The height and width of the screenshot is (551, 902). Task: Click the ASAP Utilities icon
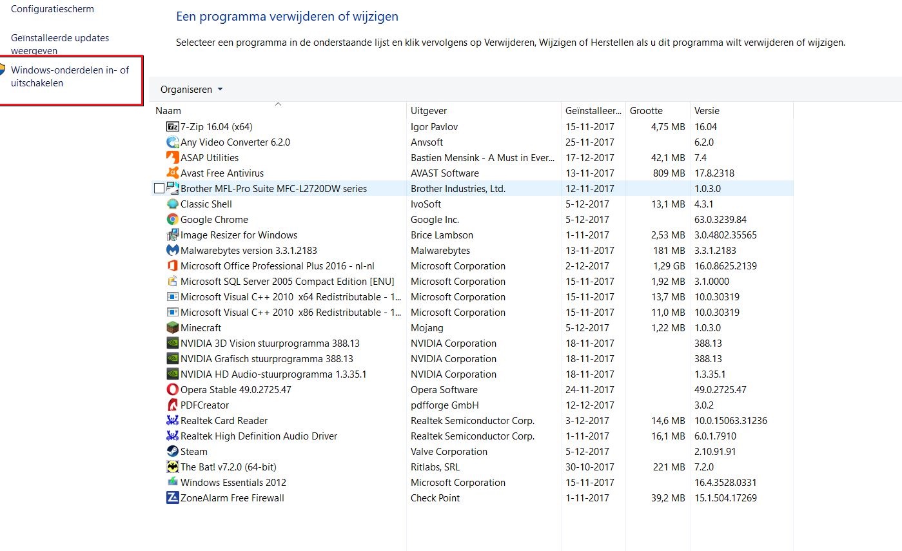[173, 158]
